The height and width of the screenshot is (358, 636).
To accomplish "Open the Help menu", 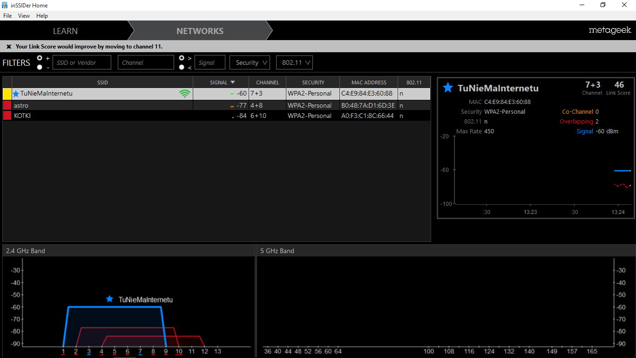I will point(42,16).
